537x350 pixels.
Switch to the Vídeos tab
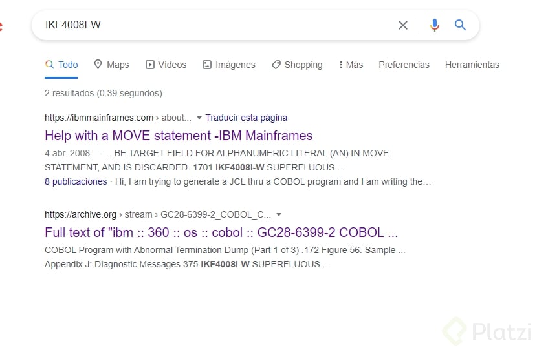click(x=166, y=65)
